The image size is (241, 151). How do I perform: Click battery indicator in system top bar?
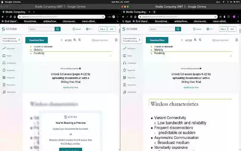236,2
